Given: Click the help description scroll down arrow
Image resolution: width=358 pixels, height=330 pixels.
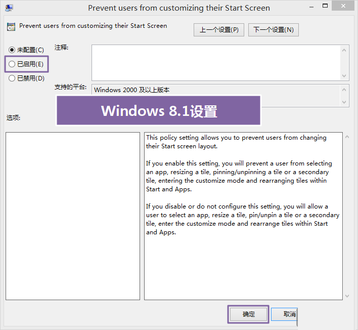Looking at the screenshot, I should (347, 296).
